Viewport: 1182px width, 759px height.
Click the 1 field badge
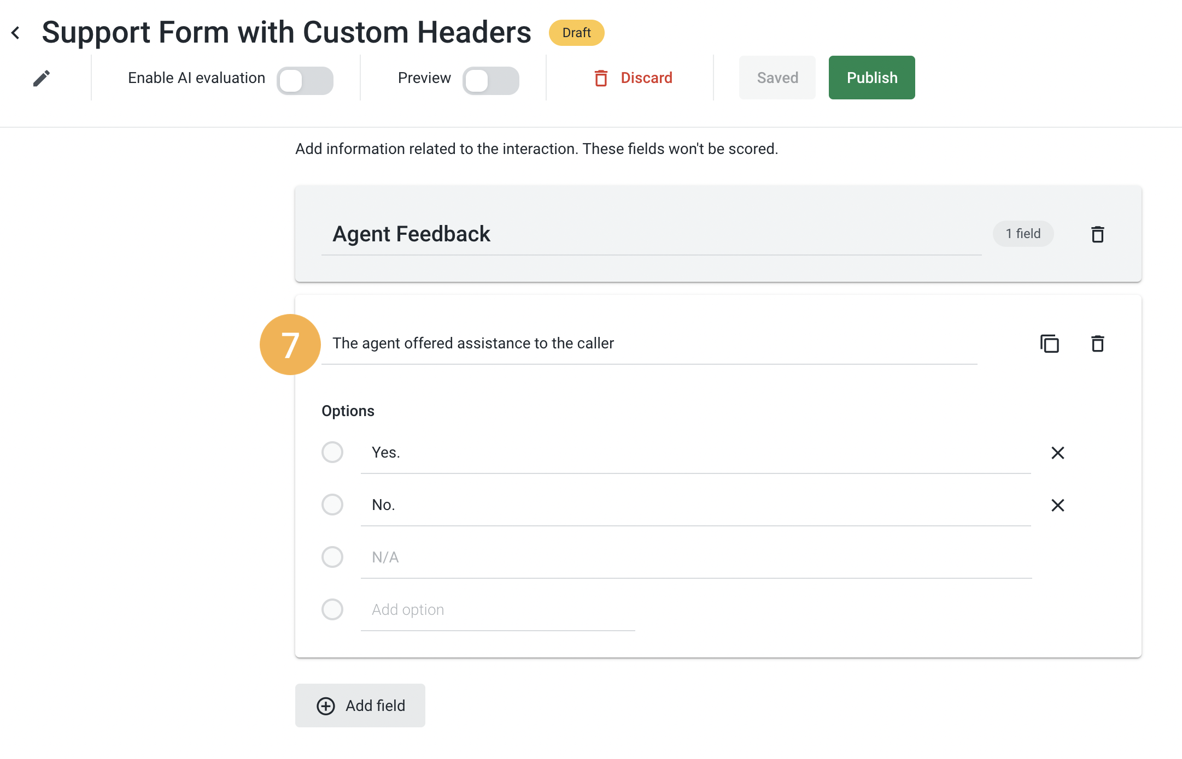[1023, 234]
